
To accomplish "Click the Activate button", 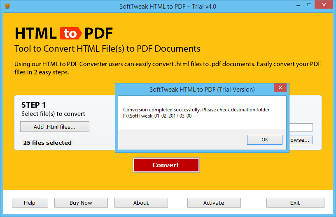I will [x=214, y=203].
